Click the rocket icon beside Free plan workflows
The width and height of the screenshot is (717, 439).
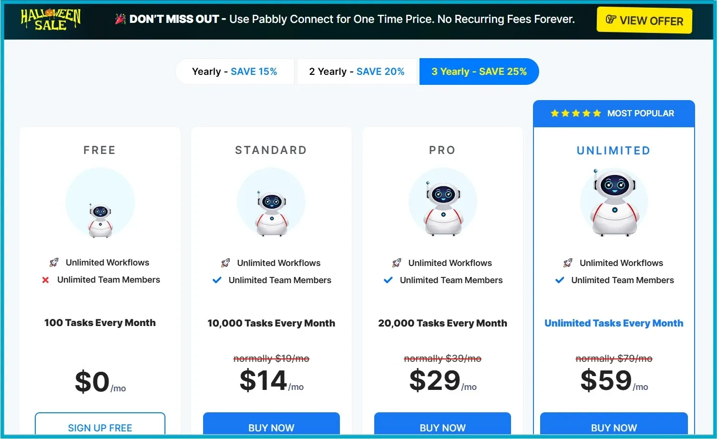(54, 262)
